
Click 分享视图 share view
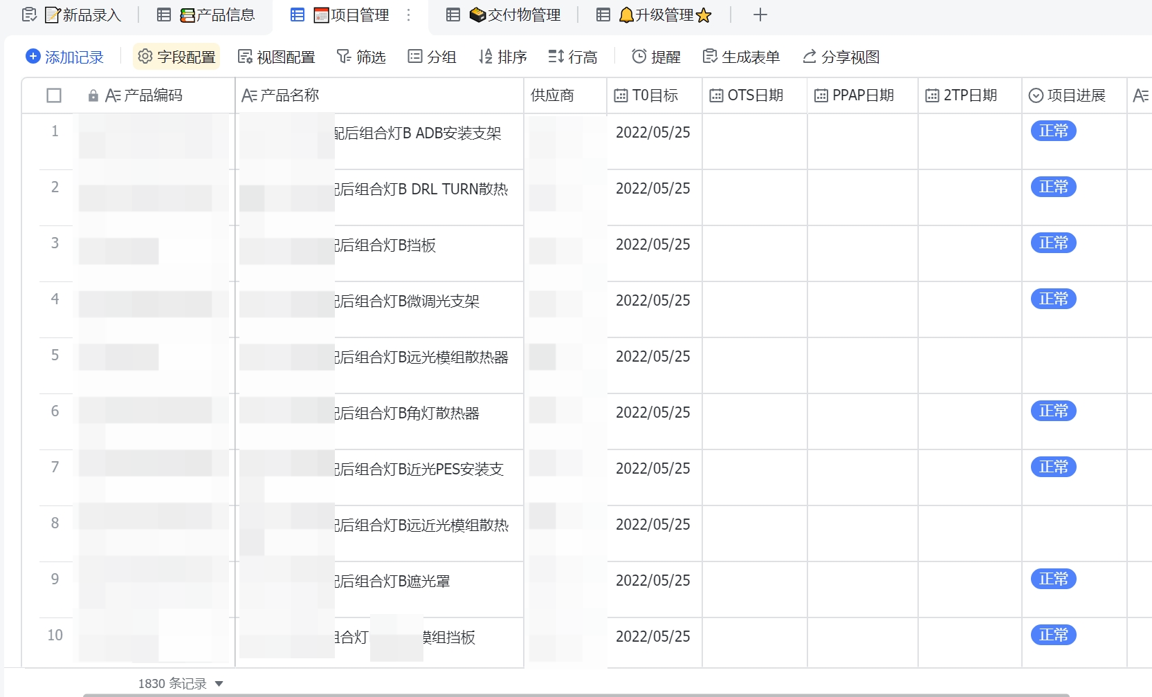click(x=841, y=57)
